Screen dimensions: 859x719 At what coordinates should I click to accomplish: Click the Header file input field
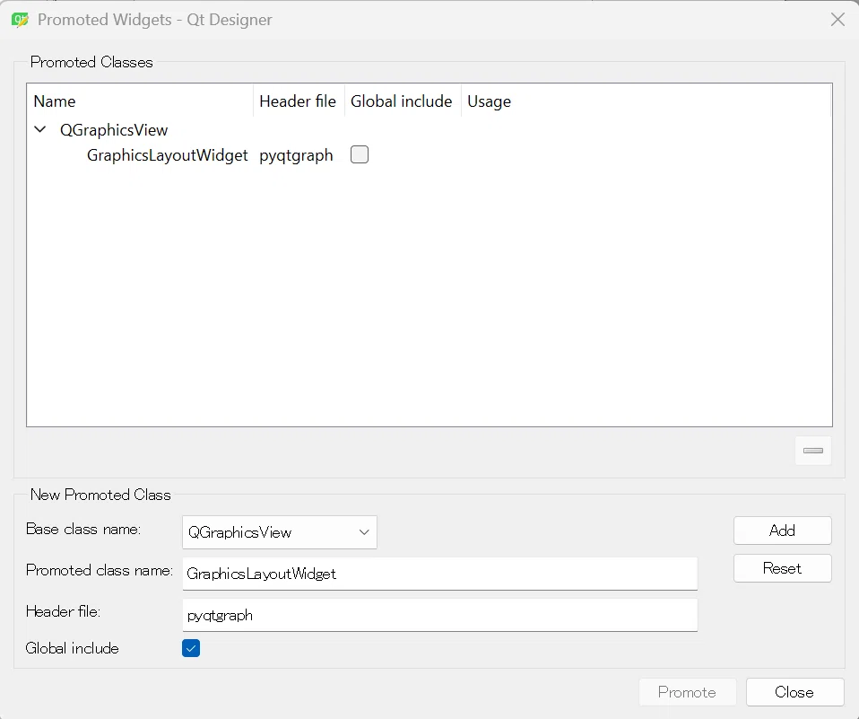pyautogui.click(x=440, y=615)
